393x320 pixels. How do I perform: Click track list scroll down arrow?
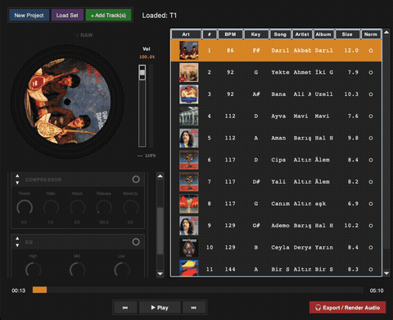point(386,273)
